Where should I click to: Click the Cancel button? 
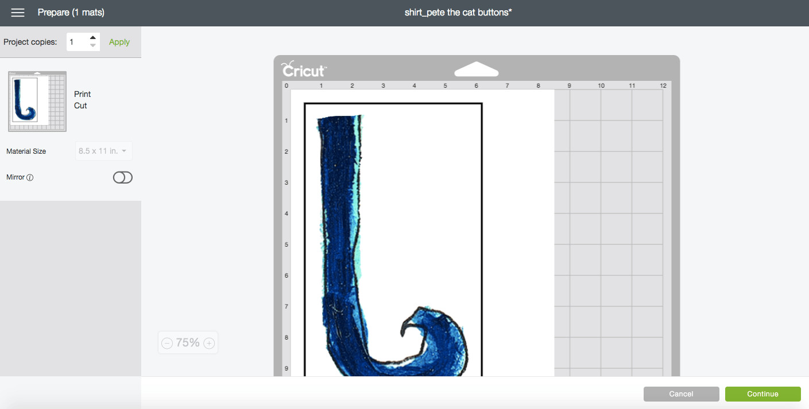[681, 394]
